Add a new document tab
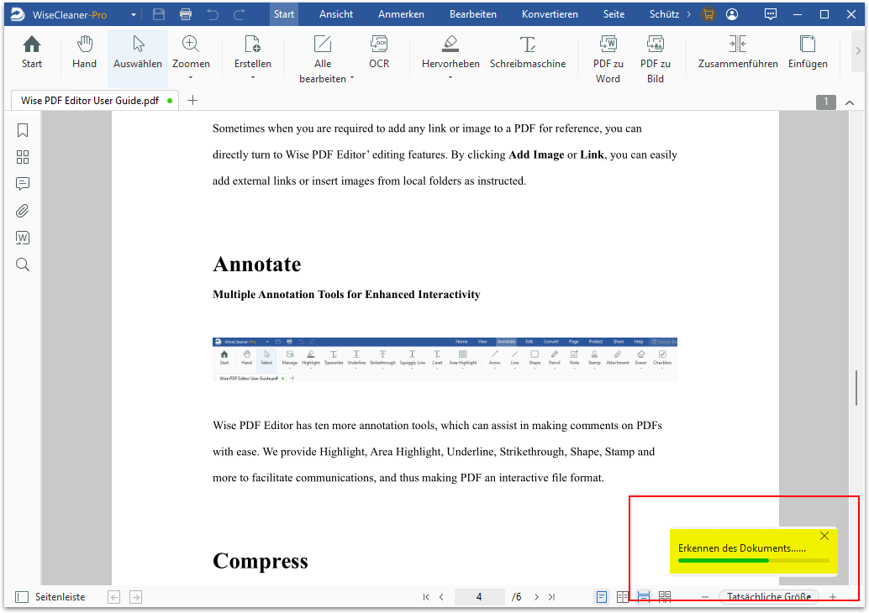869x613 pixels. click(192, 100)
